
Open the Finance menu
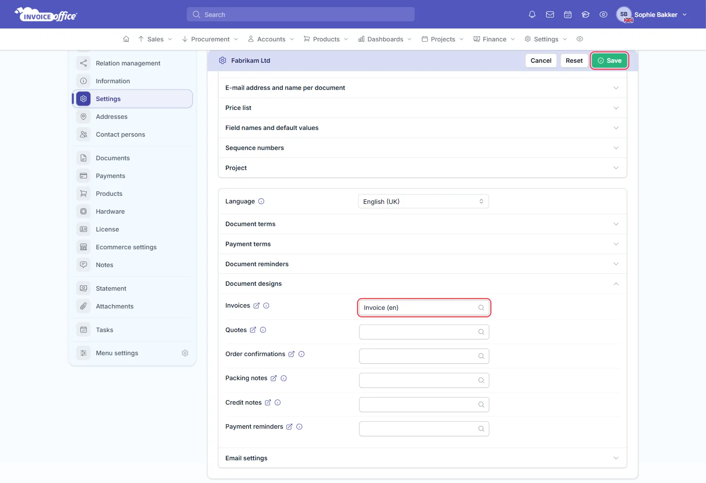(494, 39)
